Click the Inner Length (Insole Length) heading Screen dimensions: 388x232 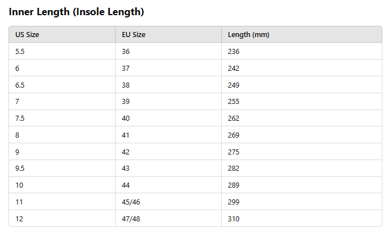click(76, 12)
